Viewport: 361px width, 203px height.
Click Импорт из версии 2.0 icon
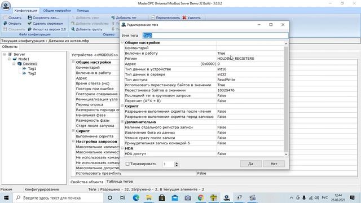coord(30,29)
